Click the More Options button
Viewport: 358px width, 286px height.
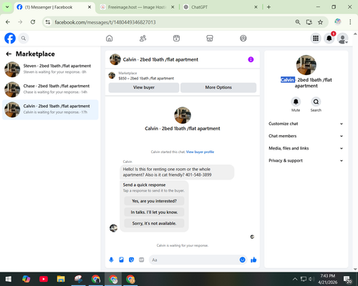pyautogui.click(x=218, y=87)
